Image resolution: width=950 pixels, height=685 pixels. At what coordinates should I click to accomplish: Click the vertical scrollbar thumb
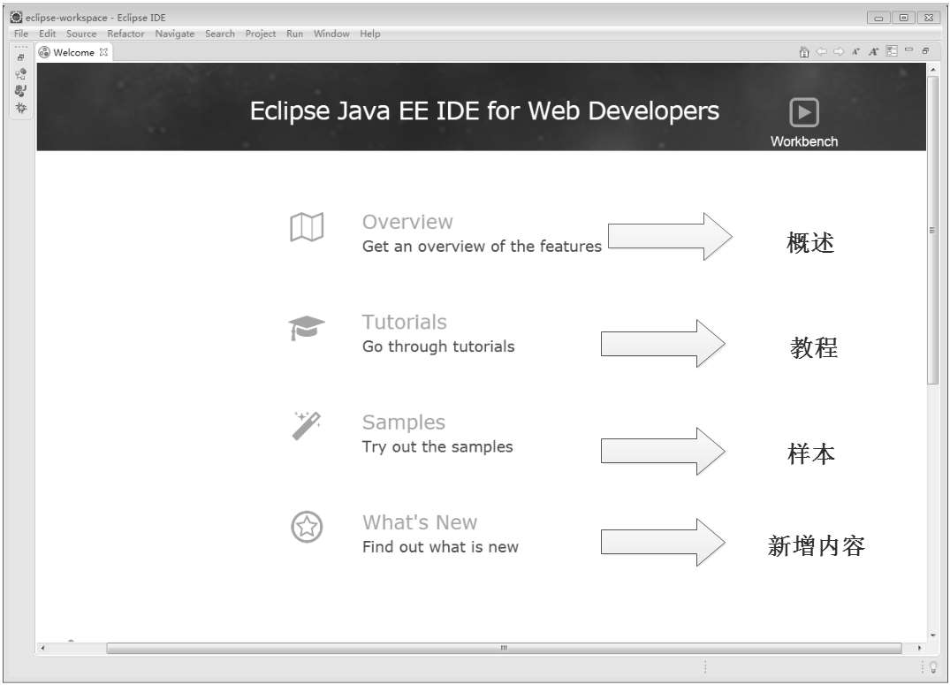[933, 230]
